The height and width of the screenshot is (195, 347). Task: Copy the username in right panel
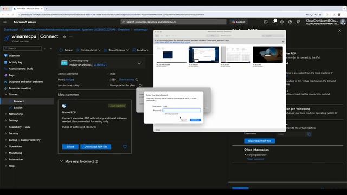tap(309, 134)
